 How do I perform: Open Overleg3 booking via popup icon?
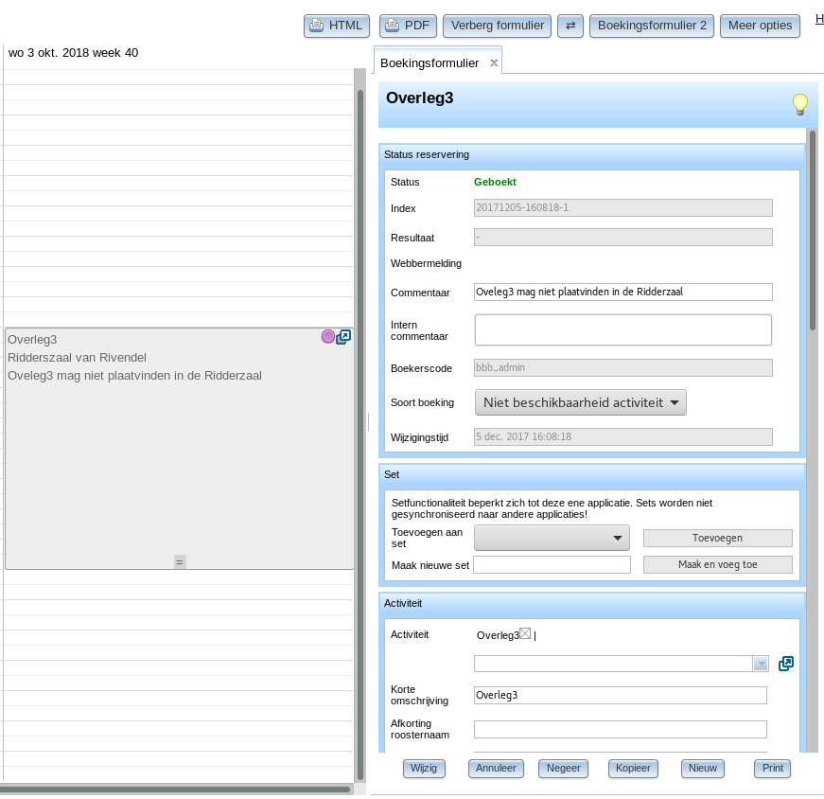click(343, 337)
